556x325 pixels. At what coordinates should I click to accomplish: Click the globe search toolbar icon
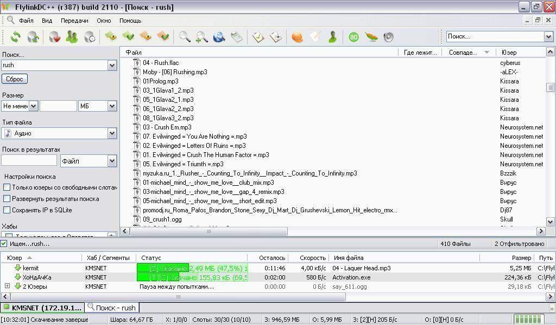[x=219, y=37]
